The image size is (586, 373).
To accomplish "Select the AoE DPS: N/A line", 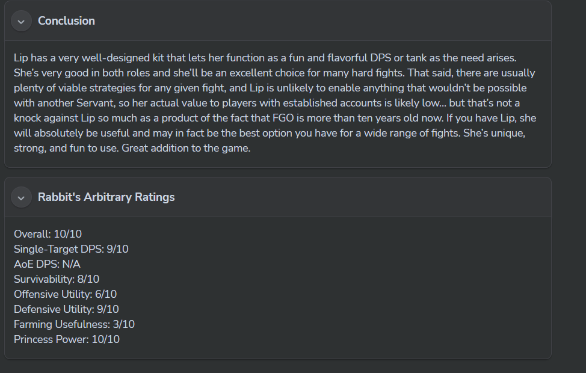I will point(47,264).
